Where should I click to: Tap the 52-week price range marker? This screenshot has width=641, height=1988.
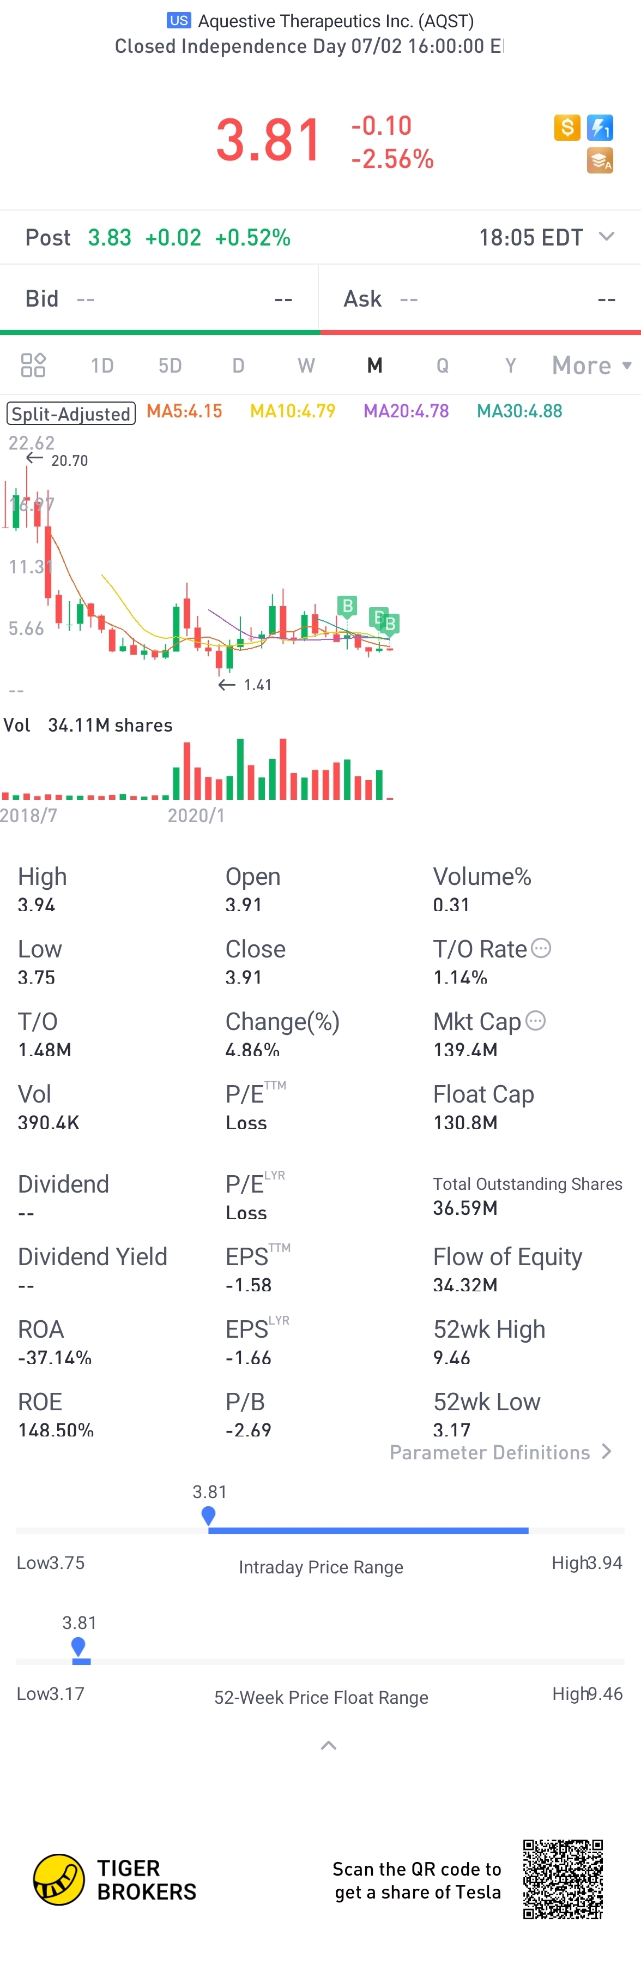(x=78, y=1647)
